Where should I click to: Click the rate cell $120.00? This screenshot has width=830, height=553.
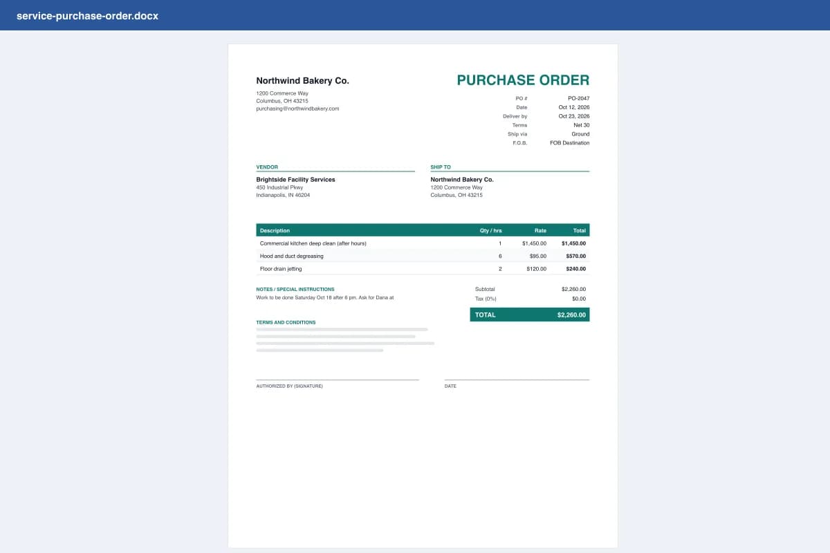coord(537,268)
